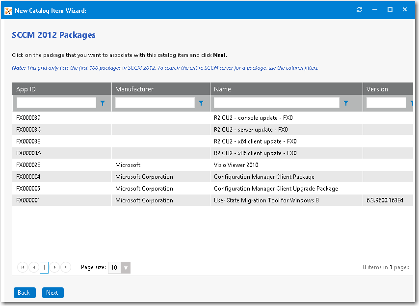Jump to the last page using pager icon
The image size is (419, 306).
66,267
